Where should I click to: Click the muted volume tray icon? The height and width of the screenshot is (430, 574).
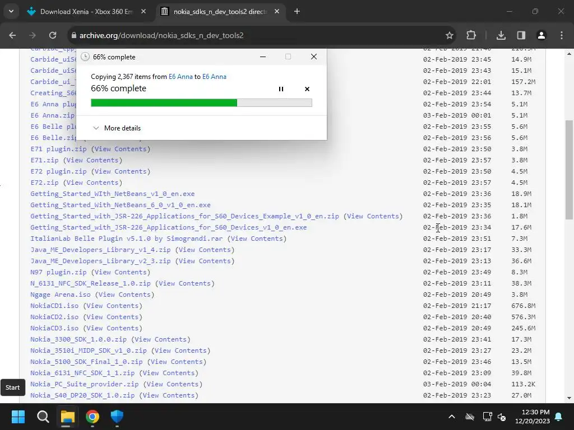point(502,417)
